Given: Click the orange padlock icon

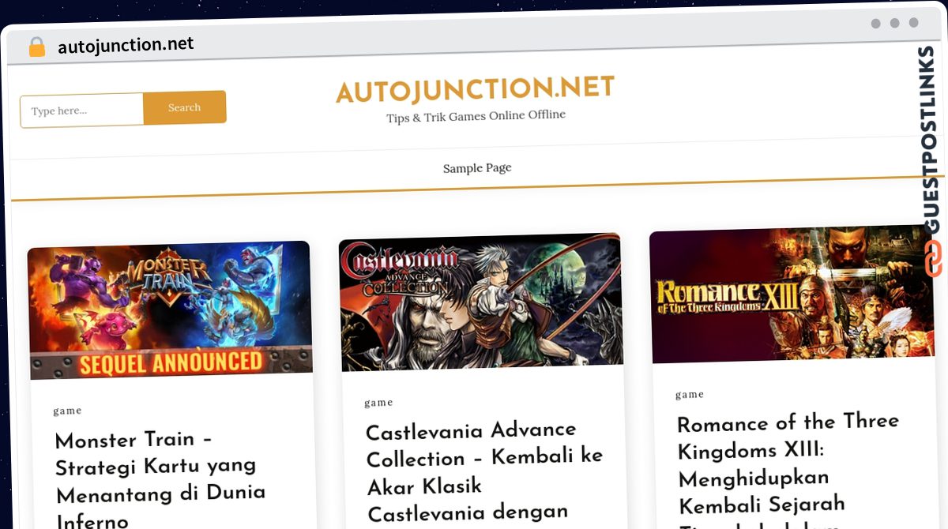Looking at the screenshot, I should pyautogui.click(x=36, y=47).
